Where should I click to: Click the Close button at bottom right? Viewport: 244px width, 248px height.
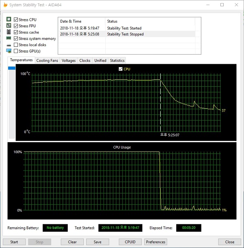click(230, 242)
